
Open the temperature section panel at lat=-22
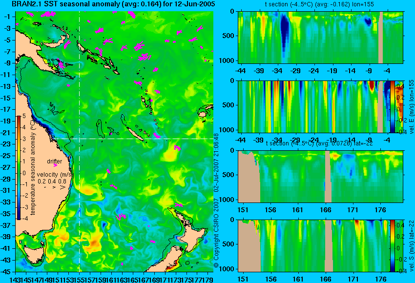(321, 177)
